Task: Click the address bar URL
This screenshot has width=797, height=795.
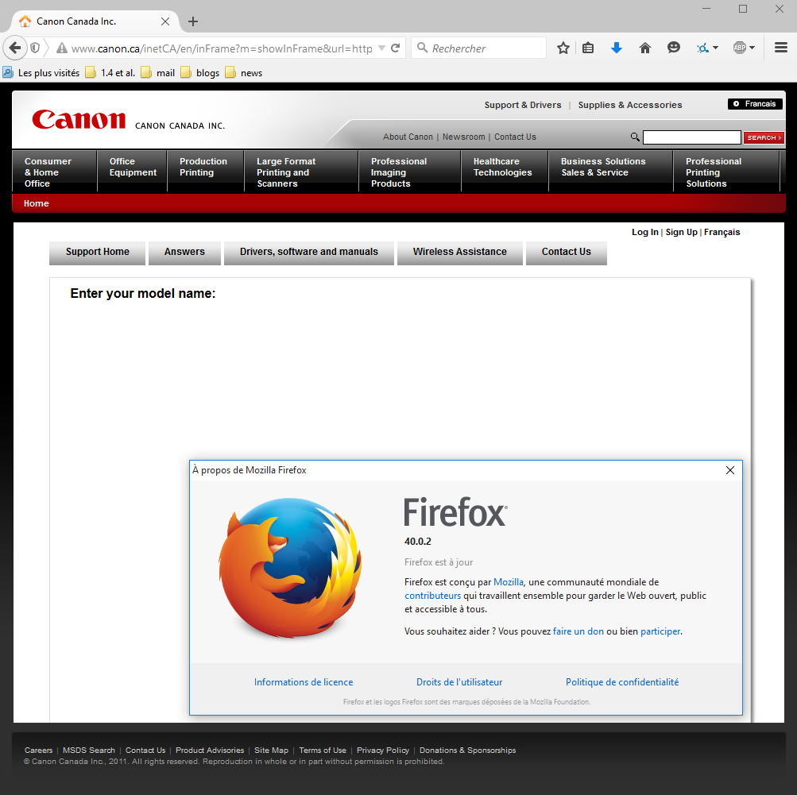Action: tap(222, 48)
